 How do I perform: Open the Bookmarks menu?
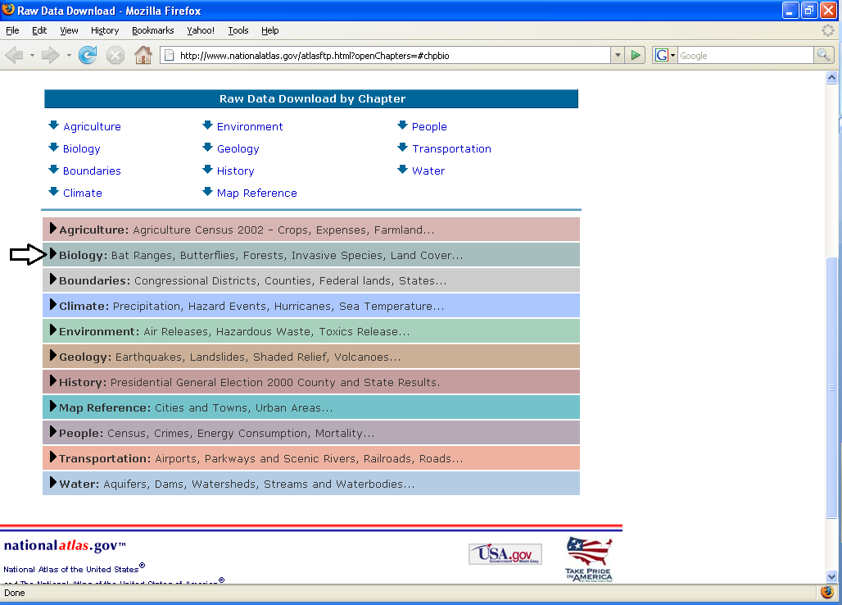pyautogui.click(x=153, y=30)
